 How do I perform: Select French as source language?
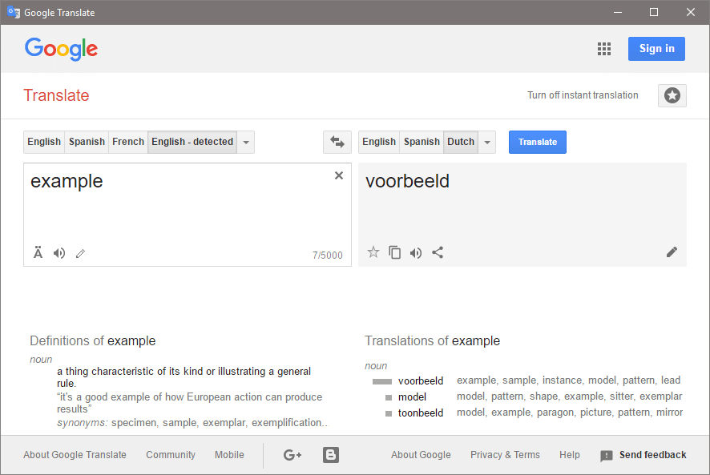coord(128,143)
